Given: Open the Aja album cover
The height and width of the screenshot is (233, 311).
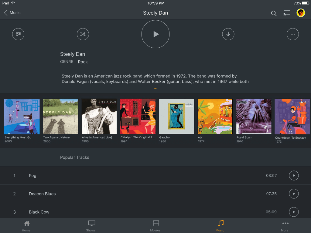Looking at the screenshot, I should (215, 116).
